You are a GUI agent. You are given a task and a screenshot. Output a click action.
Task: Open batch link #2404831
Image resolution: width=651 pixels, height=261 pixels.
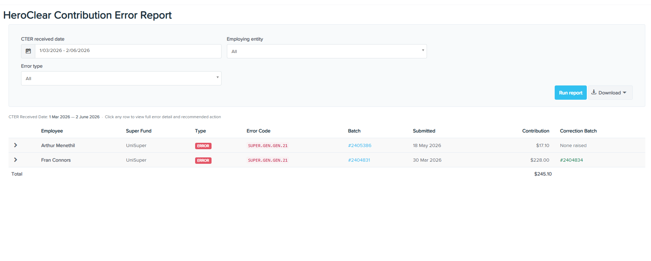(359, 160)
